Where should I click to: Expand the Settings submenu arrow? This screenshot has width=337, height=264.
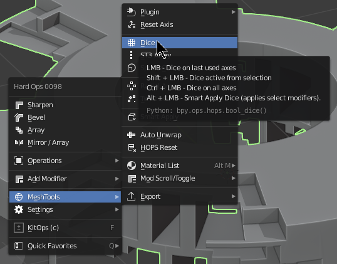pos(117,209)
